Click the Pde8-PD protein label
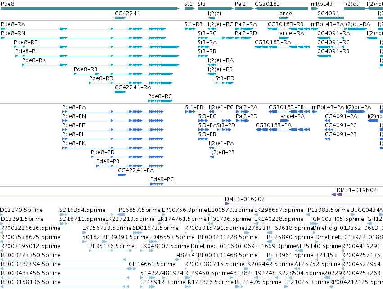The image size is (383, 289). 103,152
